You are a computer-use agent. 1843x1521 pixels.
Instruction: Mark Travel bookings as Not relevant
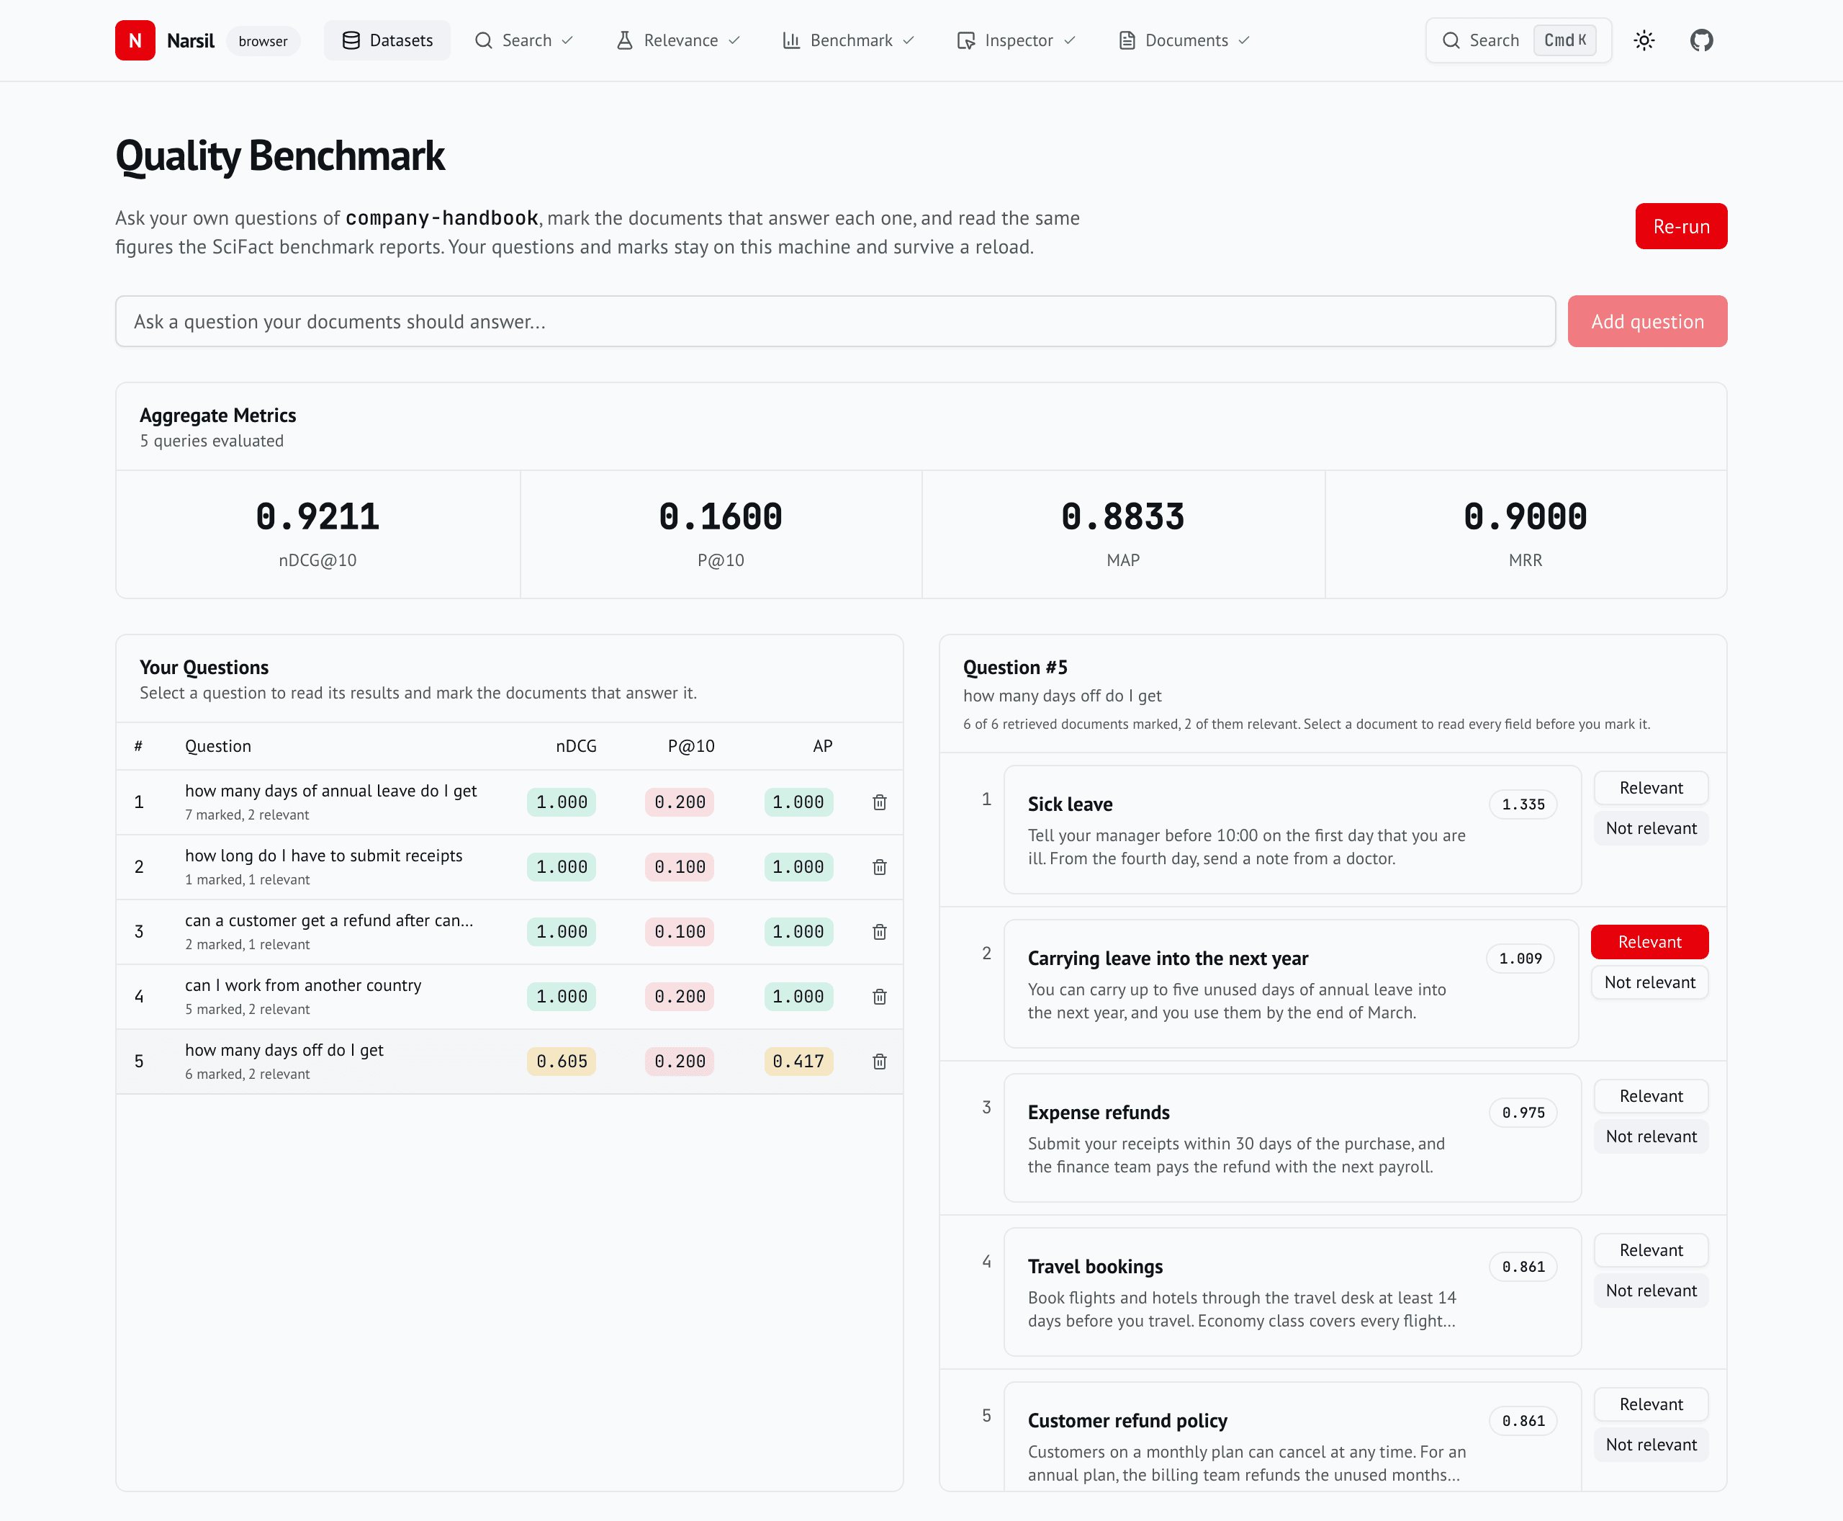(x=1650, y=1291)
